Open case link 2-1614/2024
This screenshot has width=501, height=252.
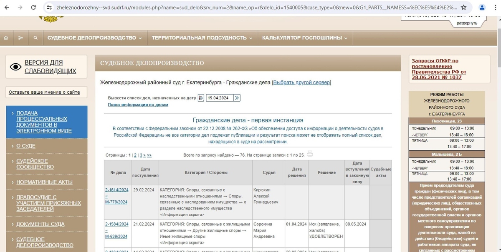tap(116, 190)
